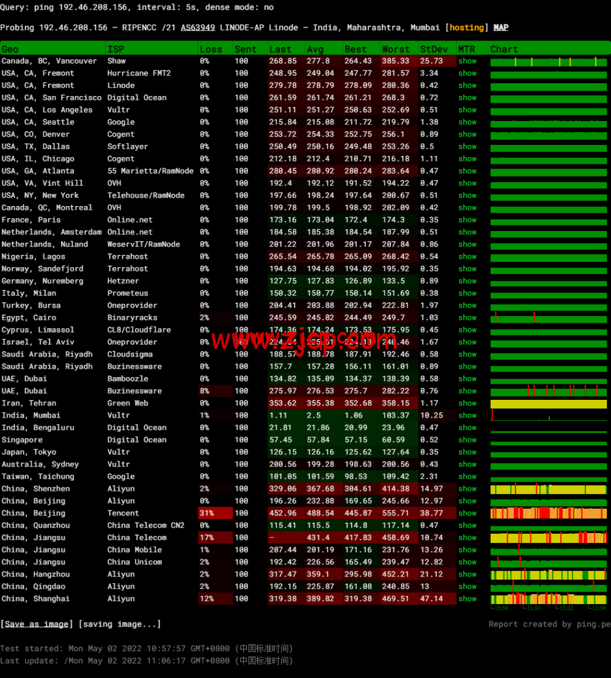The width and height of the screenshot is (611, 678).
Task: Show MTR for Singapore Digital Ocean
Action: (467, 440)
